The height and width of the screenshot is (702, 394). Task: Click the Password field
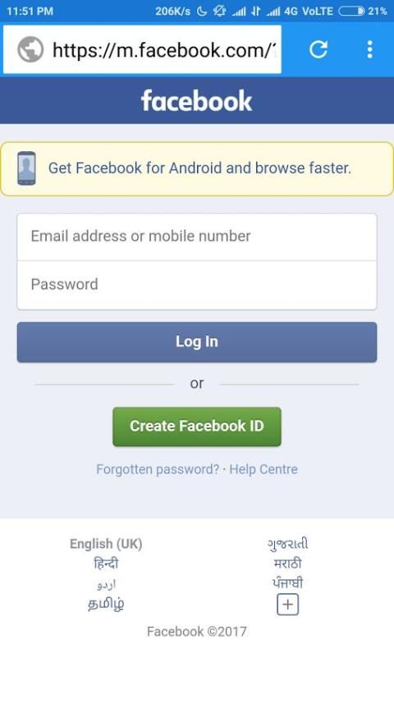(197, 285)
